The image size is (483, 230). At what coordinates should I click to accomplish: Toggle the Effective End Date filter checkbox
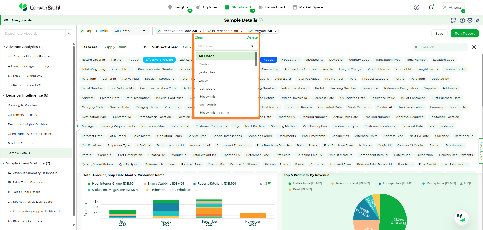(x=159, y=31)
